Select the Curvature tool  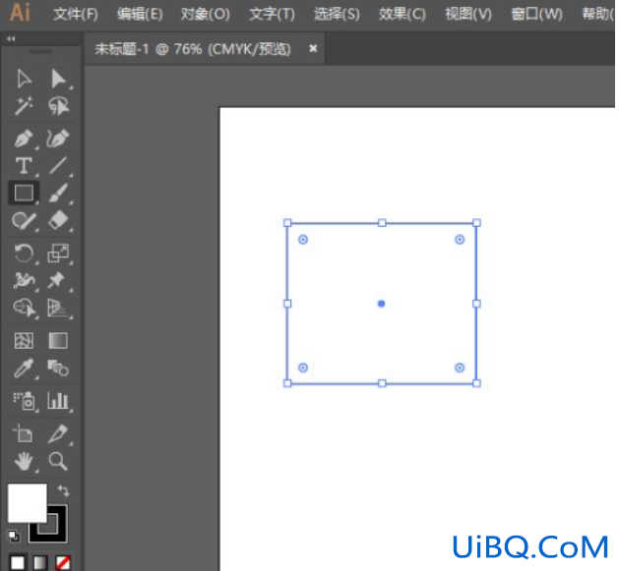(x=58, y=138)
